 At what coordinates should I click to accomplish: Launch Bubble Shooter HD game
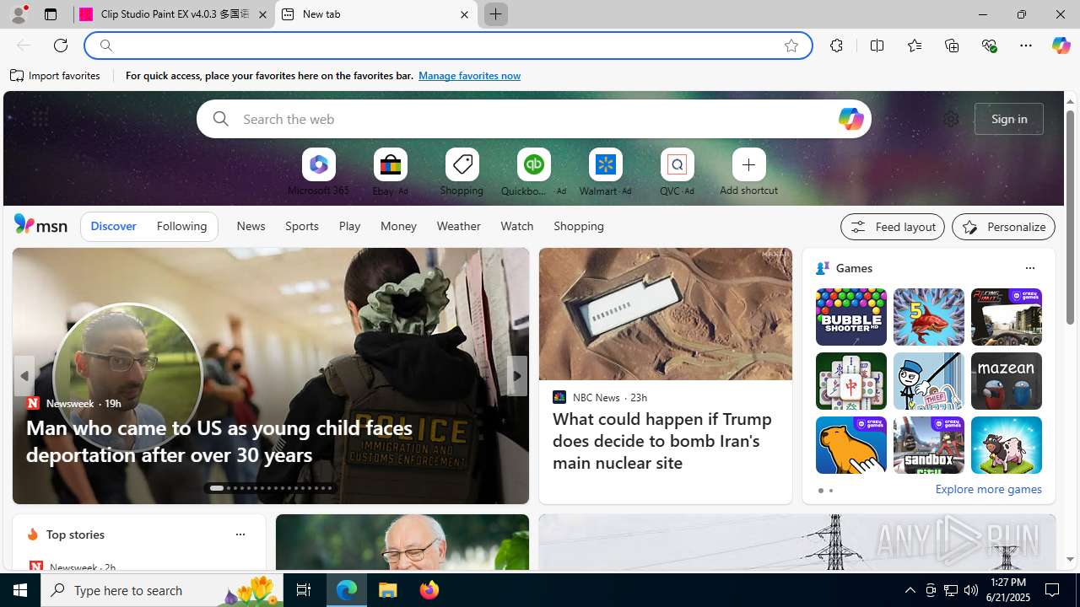(850, 317)
